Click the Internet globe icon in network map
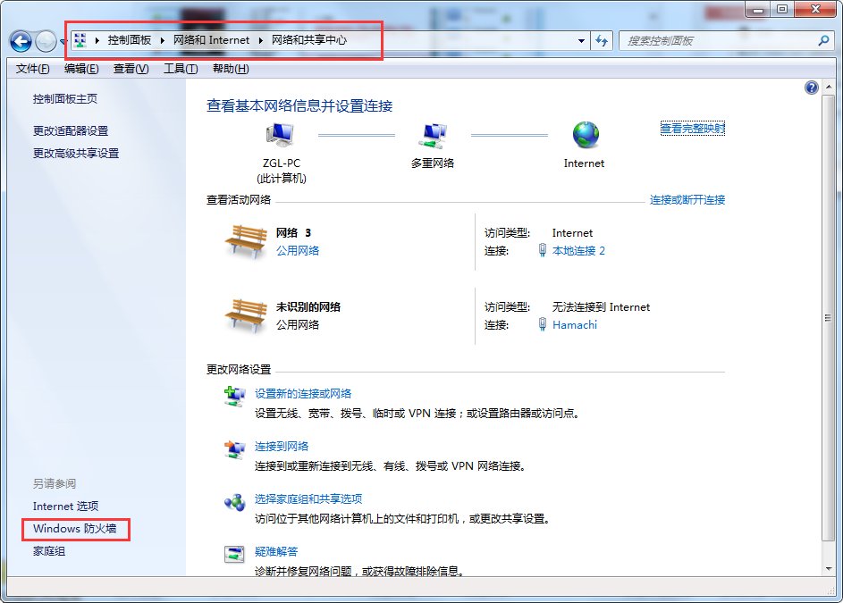The width and height of the screenshot is (843, 603). click(x=584, y=134)
